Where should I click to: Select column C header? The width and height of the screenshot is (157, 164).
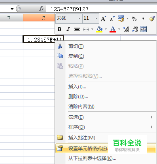point(39,18)
